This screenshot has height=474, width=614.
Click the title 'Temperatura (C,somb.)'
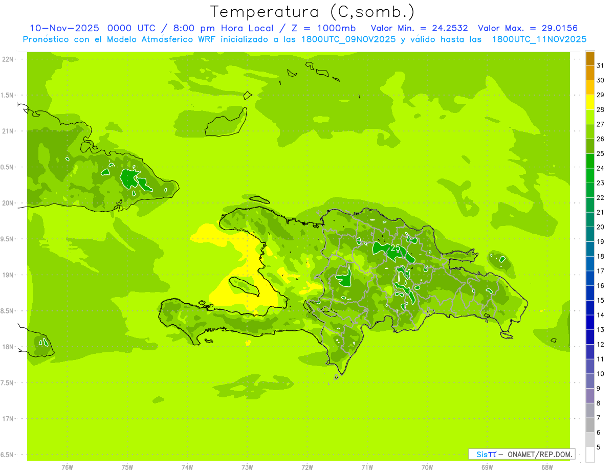[x=313, y=12]
